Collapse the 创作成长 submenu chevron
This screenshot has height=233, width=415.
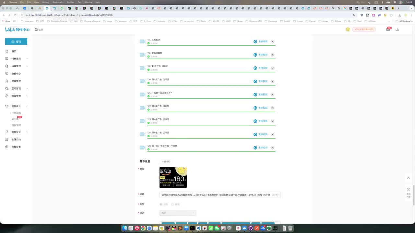27,106
